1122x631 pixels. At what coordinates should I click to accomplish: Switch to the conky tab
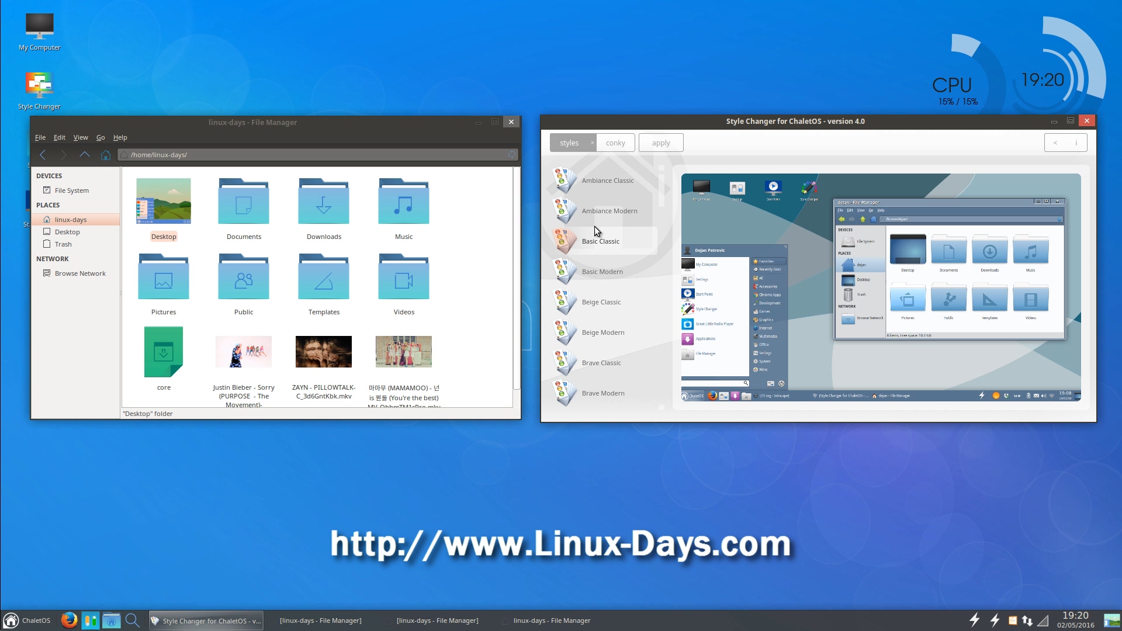click(615, 143)
